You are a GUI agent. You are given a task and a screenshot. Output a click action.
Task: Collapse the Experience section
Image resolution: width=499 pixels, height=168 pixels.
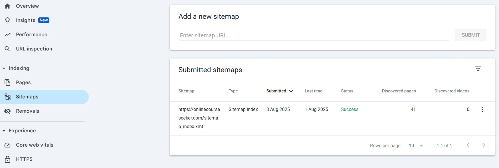point(4,131)
